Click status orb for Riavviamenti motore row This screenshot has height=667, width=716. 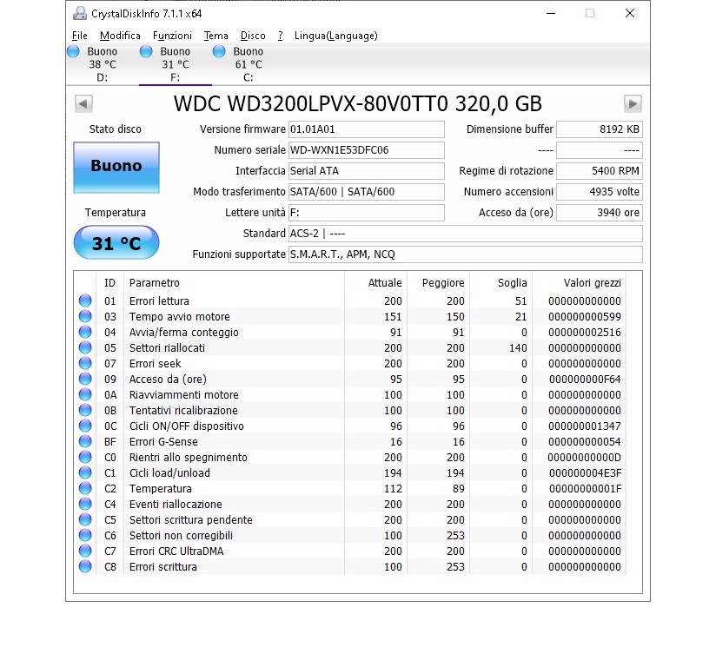pos(85,394)
